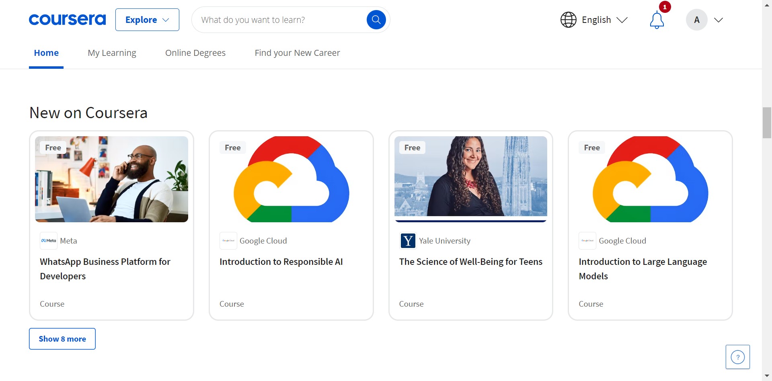Click the page vertical scrollbar thumb
772x381 pixels.
tap(767, 123)
